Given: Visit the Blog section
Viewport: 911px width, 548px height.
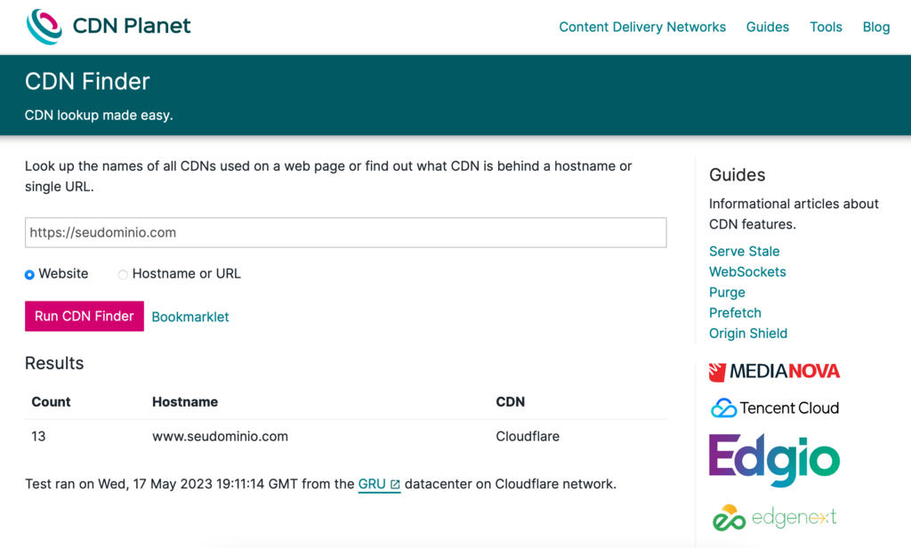Looking at the screenshot, I should pos(876,27).
